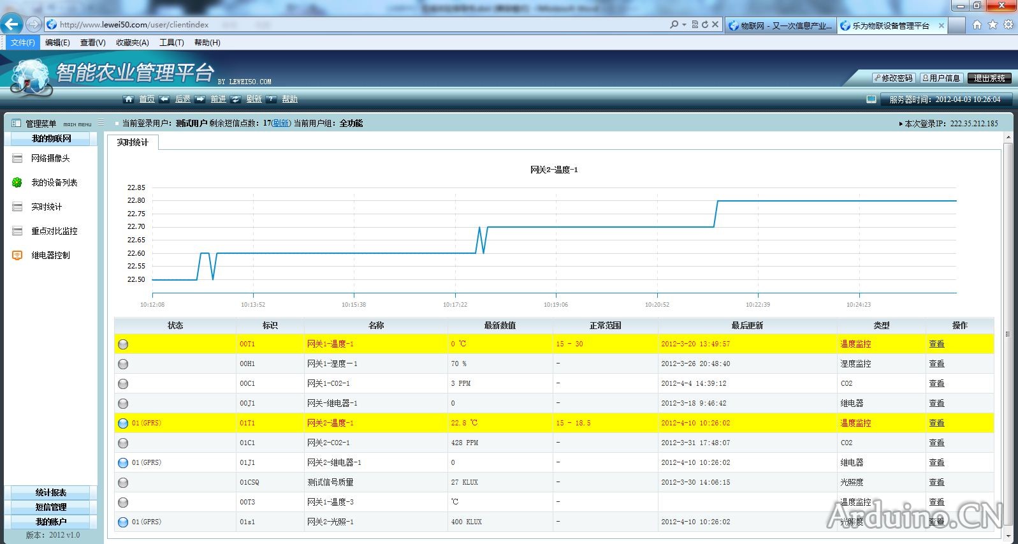Open the 收藏夹(A) menu

click(x=133, y=43)
